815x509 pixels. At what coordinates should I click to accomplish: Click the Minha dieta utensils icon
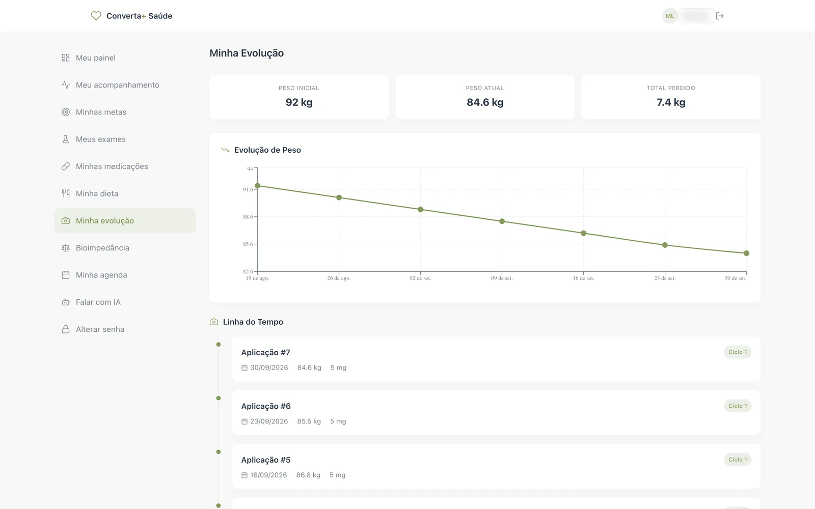pyautogui.click(x=66, y=193)
